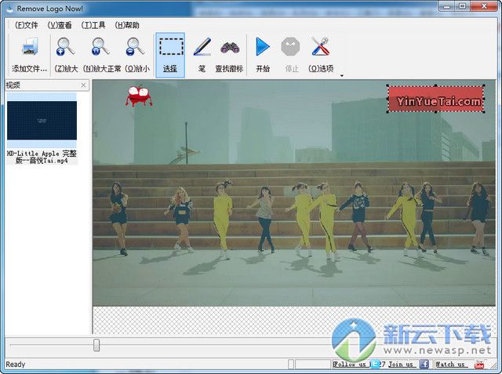502x374 pixels.
Task: Expand the toolbar overflow arrow after Options
Action: pyautogui.click(x=342, y=75)
